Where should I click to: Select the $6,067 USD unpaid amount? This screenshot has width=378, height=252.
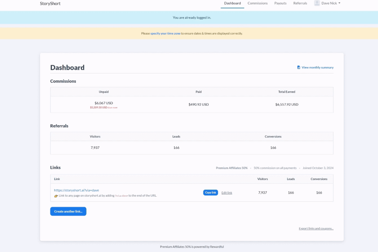pyautogui.click(x=104, y=103)
